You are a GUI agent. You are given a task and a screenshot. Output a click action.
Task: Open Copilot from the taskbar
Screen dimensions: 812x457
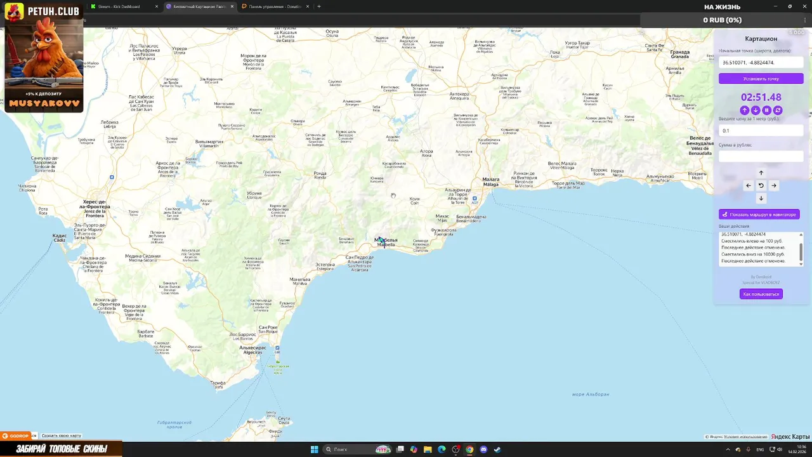(x=414, y=449)
